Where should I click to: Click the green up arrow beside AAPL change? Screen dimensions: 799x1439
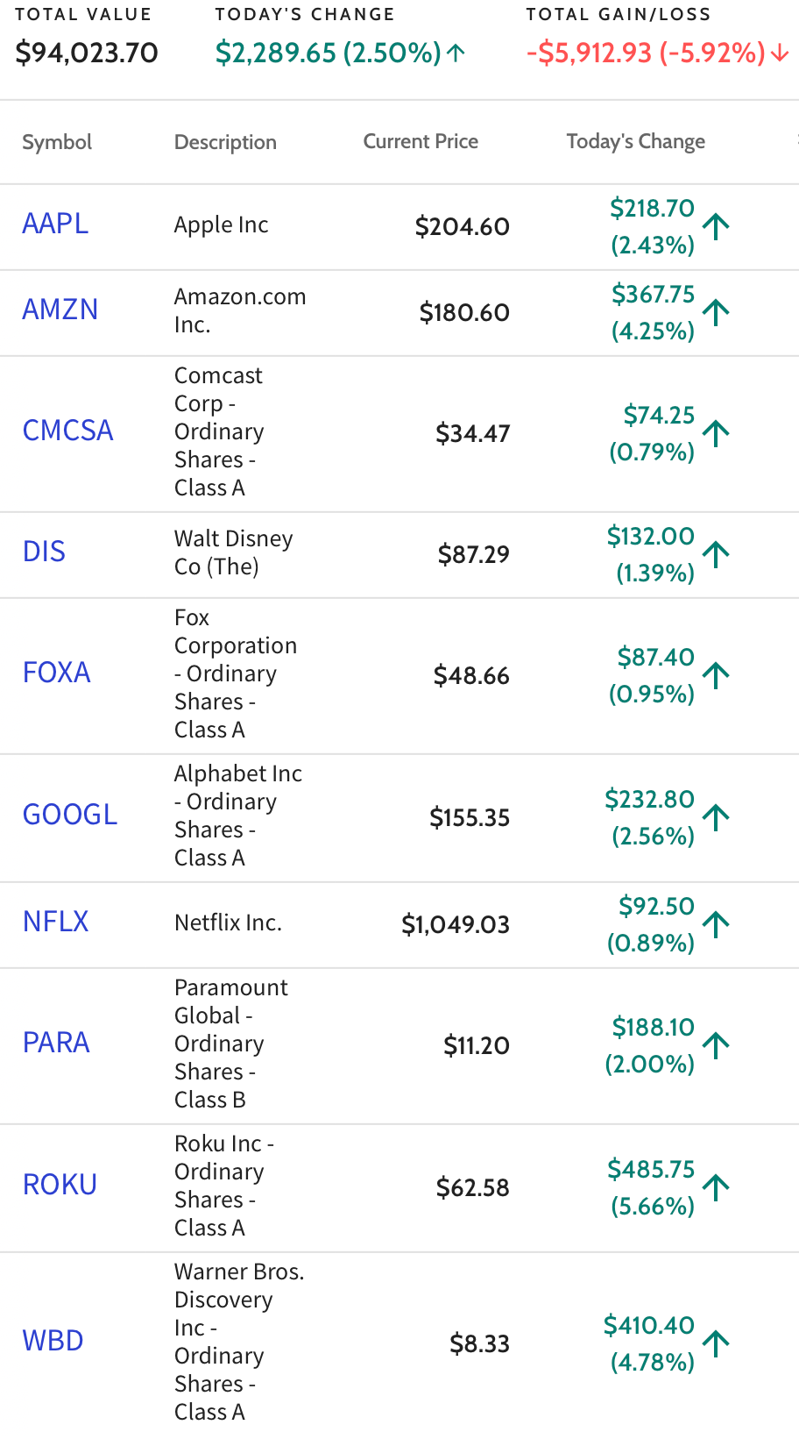(717, 226)
